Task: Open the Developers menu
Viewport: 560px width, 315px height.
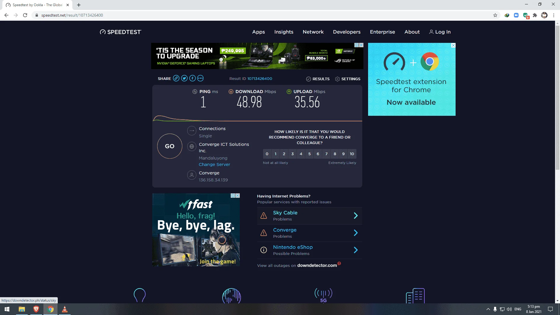Action: click(x=347, y=32)
